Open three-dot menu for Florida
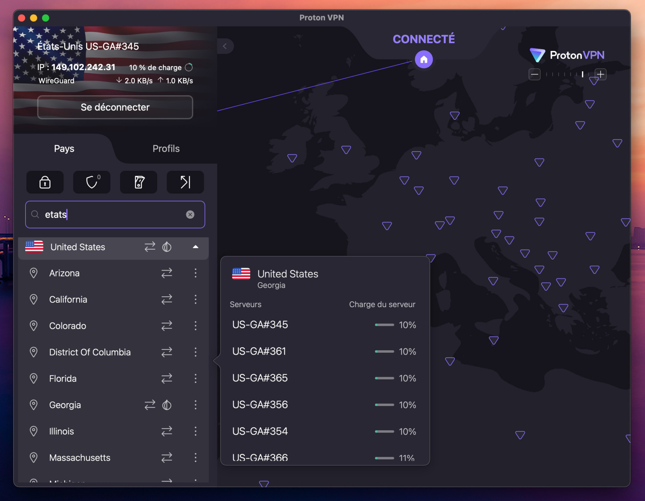This screenshot has width=645, height=501. click(196, 379)
